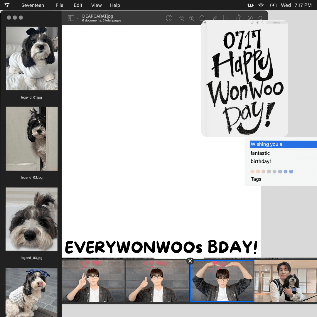Select the legend_03.jpg thumbnail

(x=31, y=219)
